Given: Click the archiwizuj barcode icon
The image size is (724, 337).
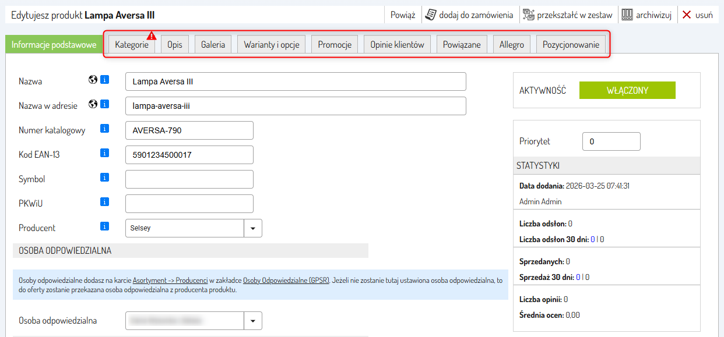Looking at the screenshot, I should click(x=627, y=15).
